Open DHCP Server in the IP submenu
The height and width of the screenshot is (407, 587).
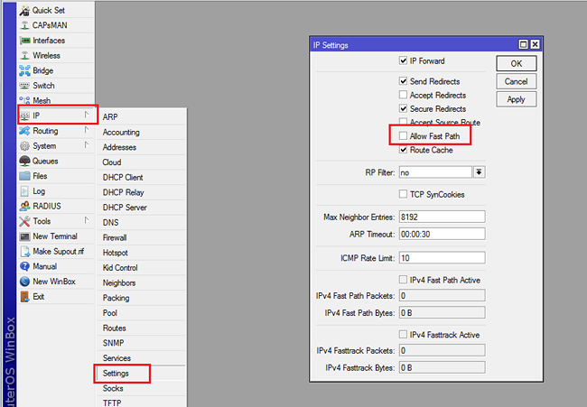click(x=142, y=208)
